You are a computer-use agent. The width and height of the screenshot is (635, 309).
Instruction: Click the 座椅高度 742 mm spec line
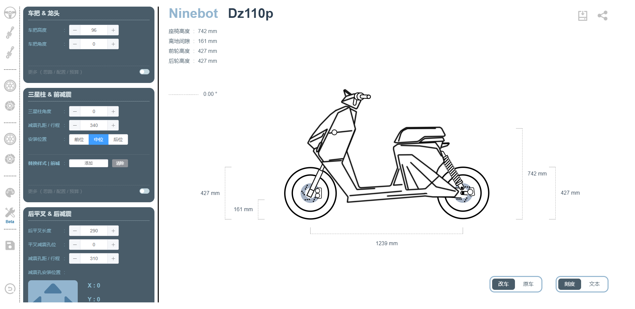tap(193, 31)
